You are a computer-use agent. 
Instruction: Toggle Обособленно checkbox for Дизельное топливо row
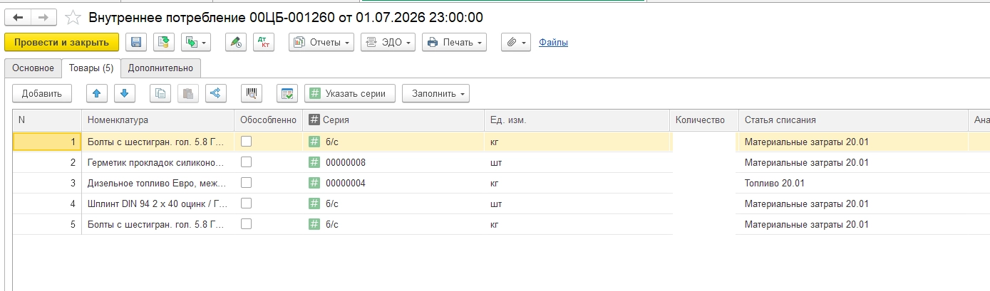(247, 183)
